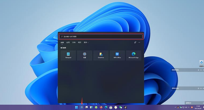The image size is (204, 110).
Task: Switch to the 应用 (Apps) tab
Action: 68,42
